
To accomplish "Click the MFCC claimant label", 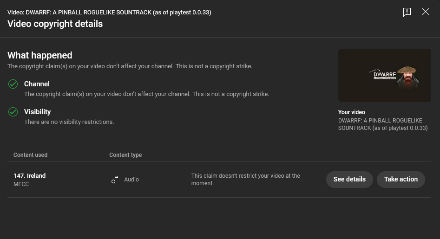I will pos(21,184).
